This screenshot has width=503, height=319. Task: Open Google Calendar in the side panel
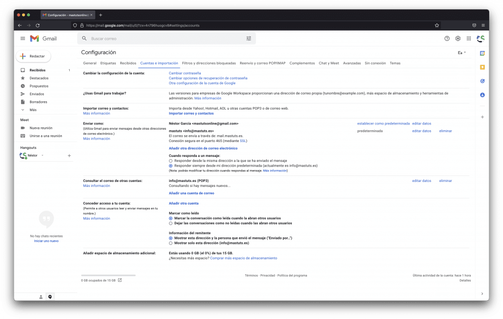482,53
